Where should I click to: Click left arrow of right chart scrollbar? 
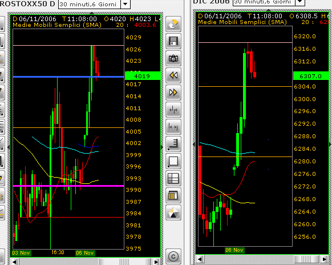(200, 259)
